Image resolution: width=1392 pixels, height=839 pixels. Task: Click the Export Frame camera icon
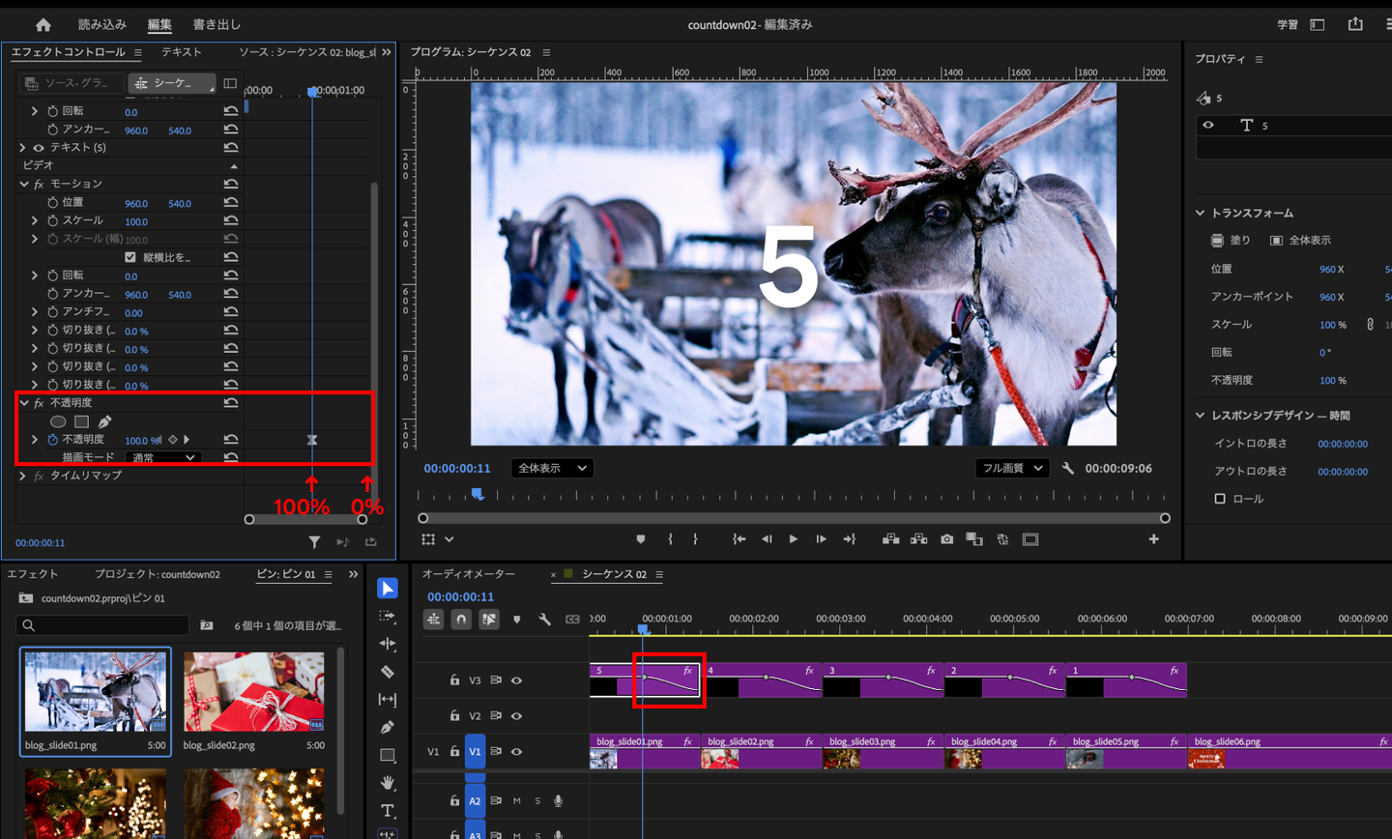click(946, 539)
